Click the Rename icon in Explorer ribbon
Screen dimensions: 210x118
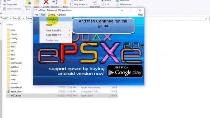[54, 2]
